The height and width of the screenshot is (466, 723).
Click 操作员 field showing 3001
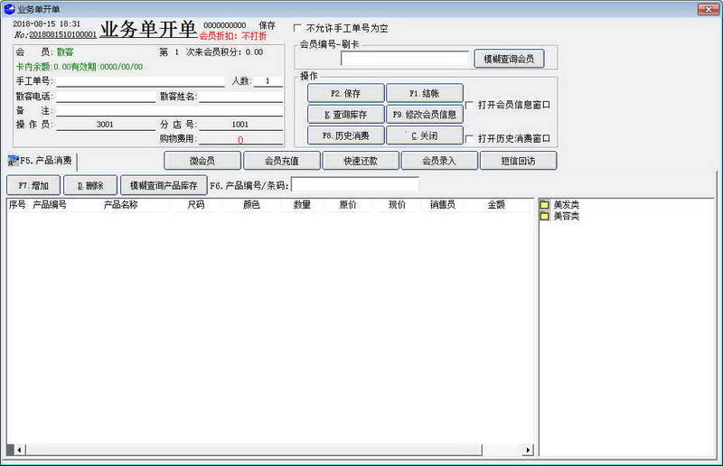106,125
